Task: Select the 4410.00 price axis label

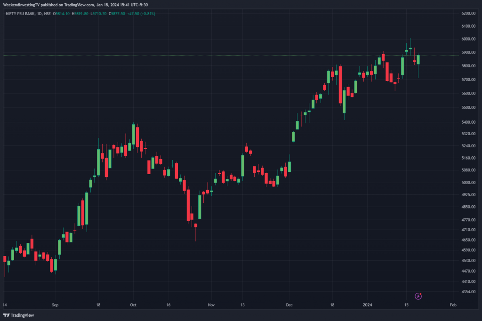Action: [x=468, y=281]
